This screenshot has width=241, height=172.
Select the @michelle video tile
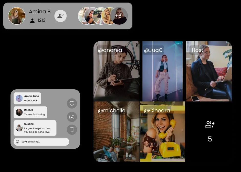[x=117, y=131]
